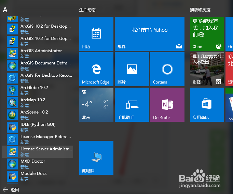Image resolution: width=233 pixels, height=194 pixels.
Task: Open the Cortana tile
Action: click(x=167, y=69)
